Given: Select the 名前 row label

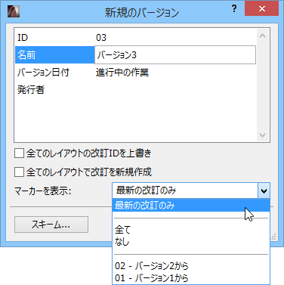Looking at the screenshot, I should [54, 54].
